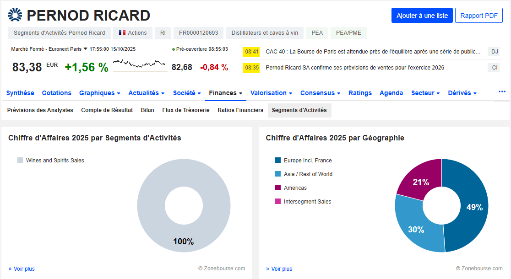Image resolution: width=511 pixels, height=279 pixels.
Task: Click Voir plus under business segments chart
Action: pos(22,268)
